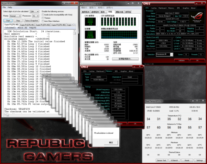Click the Resource Monitor button
Image resolution: width=207 pixels, height=164 pixels.
[125, 59]
